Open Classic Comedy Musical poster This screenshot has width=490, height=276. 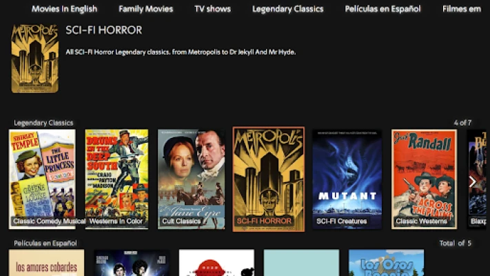tap(42, 179)
